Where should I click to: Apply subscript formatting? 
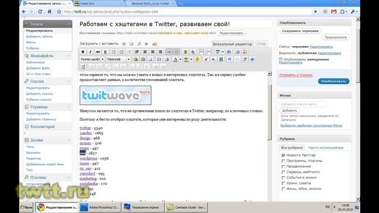point(213,59)
